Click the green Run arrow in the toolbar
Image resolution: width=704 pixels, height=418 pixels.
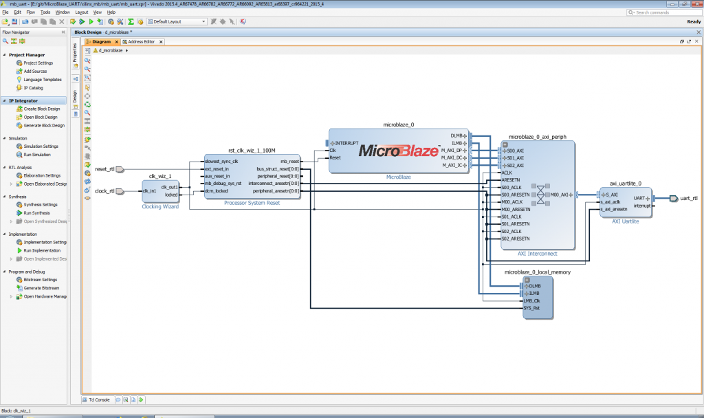(x=91, y=21)
